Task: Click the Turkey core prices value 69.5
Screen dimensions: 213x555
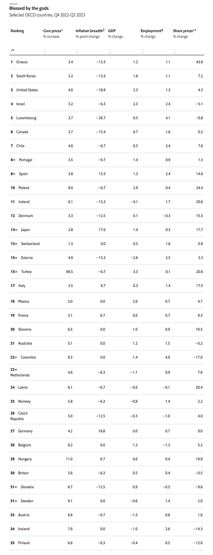Action: point(69,272)
